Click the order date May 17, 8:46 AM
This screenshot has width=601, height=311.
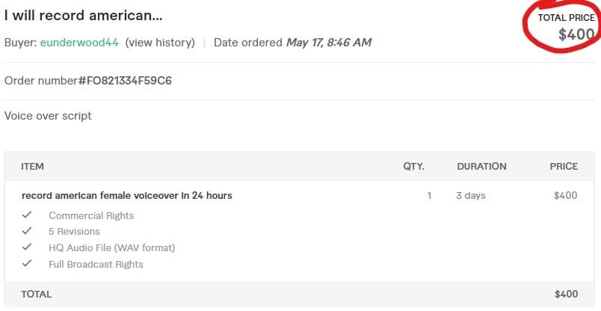(329, 43)
